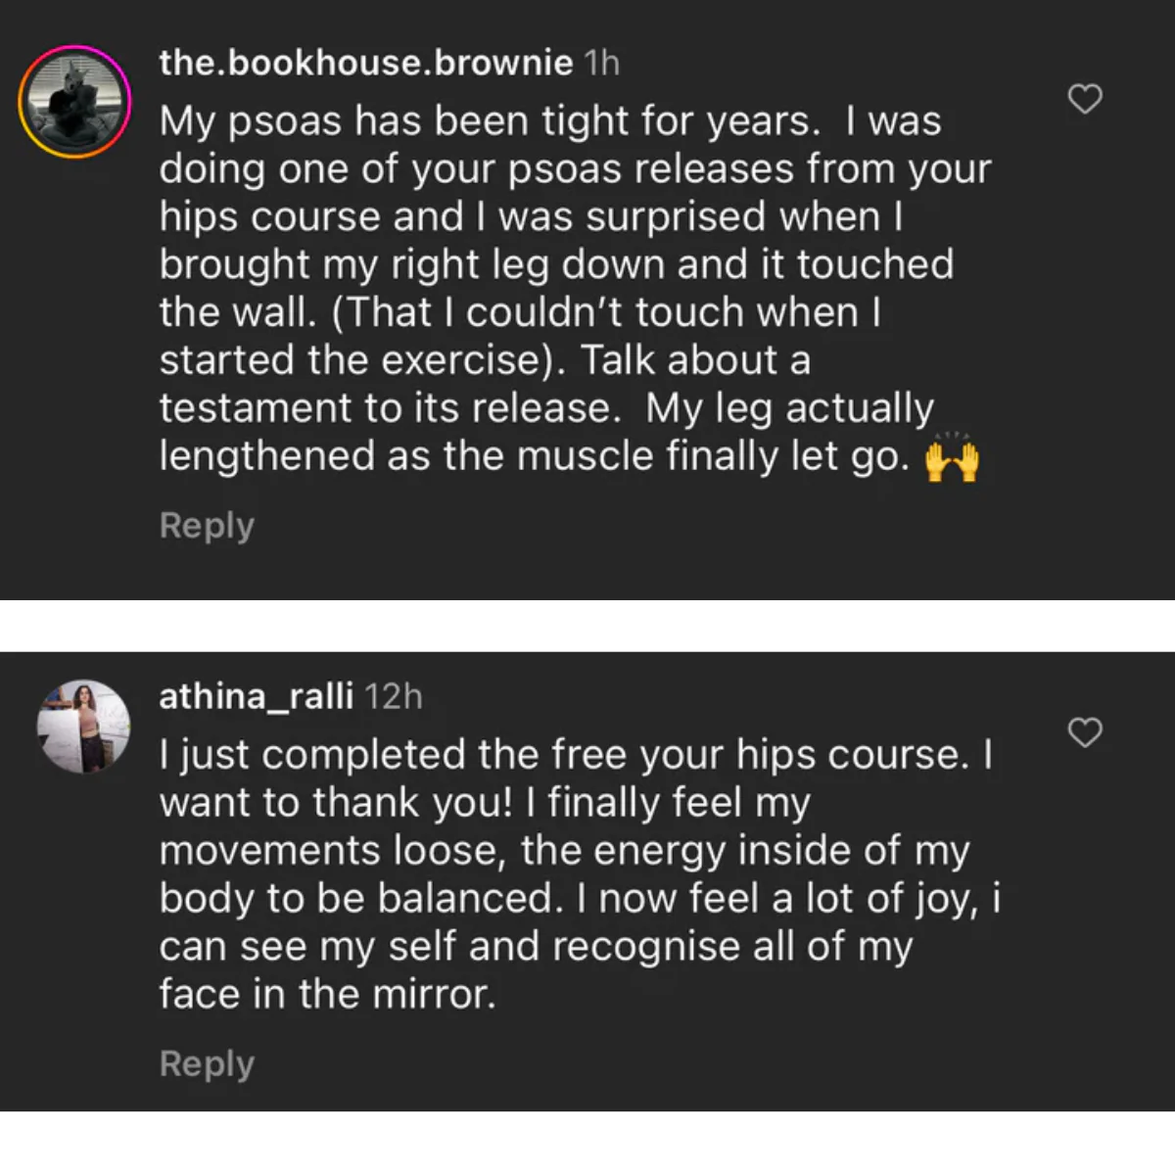Image resolution: width=1175 pixels, height=1175 pixels.
Task: Open the.bookhouse.brownie username link
Action: pyautogui.click(x=365, y=63)
